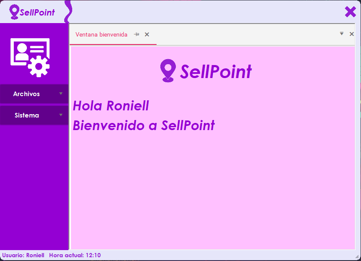This screenshot has width=361, height=261.
Task: Open the tab list dropdown arrow
Action: [342, 34]
